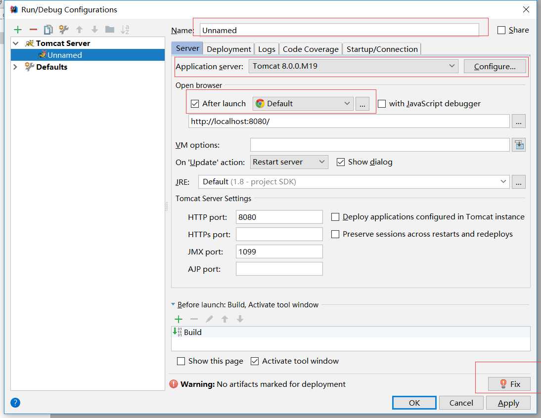541x418 pixels.
Task: Move before launch task down arrow
Action: pyautogui.click(x=240, y=319)
